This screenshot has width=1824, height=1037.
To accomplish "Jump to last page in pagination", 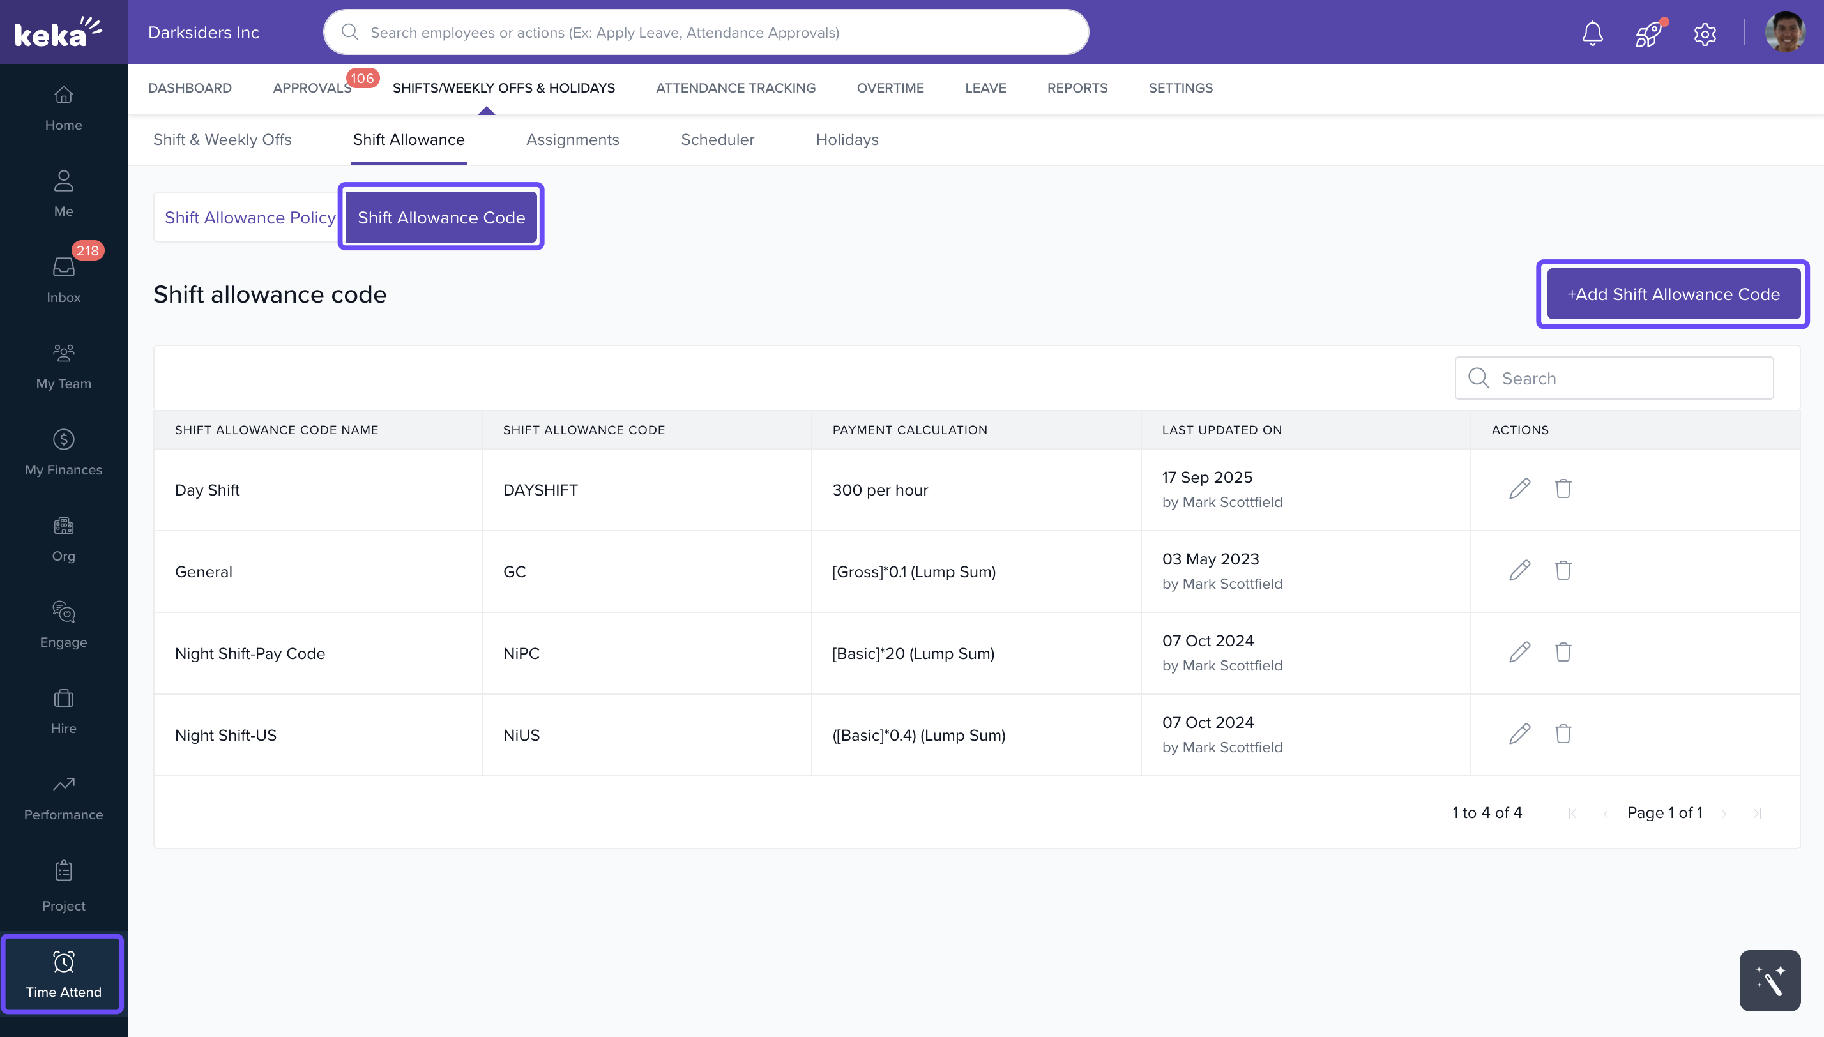I will click(1757, 814).
